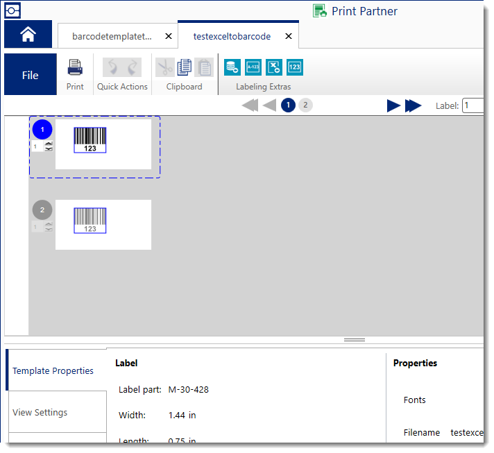Click the Redo quick action arrow
Viewport: 494px width, 453px height.
tap(132, 67)
